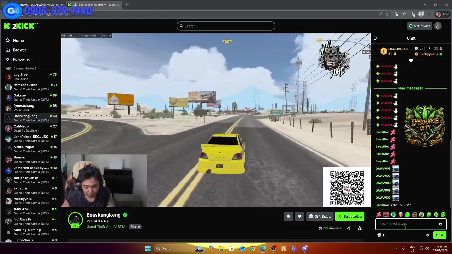Click the Get KICKs button
Image resolution: width=452 pixels, height=254 pixels.
[420, 26]
